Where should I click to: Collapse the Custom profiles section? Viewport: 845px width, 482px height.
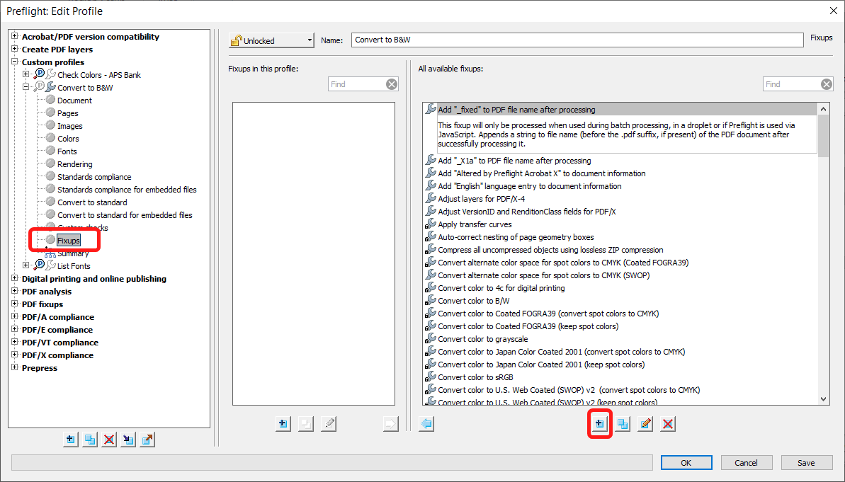pyautogui.click(x=15, y=62)
